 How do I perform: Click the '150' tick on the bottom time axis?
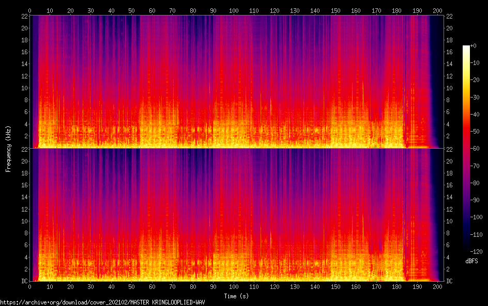coord(335,287)
